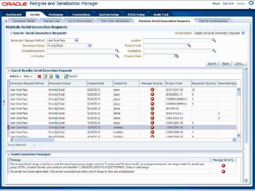Open Created By lookup magnifier

pos(214,51)
